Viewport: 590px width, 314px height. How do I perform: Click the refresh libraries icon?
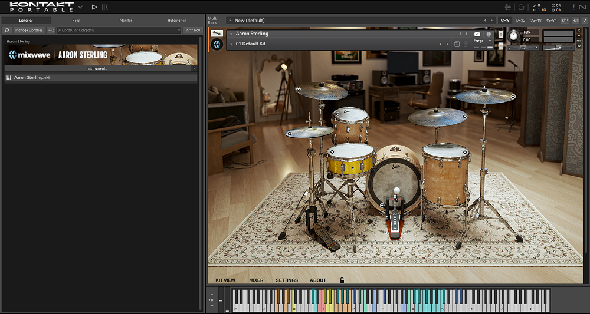[x=7, y=30]
